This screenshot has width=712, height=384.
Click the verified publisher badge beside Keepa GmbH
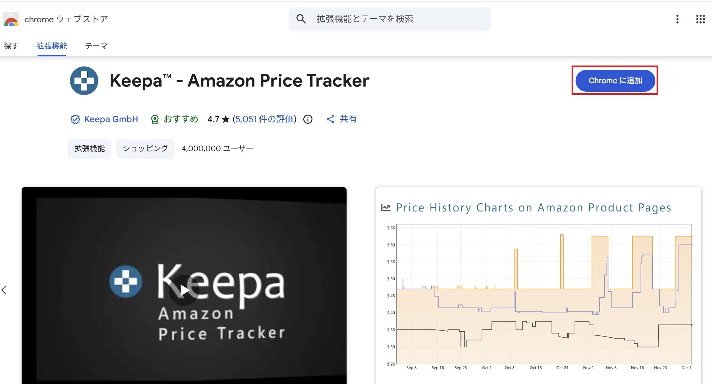(x=75, y=119)
